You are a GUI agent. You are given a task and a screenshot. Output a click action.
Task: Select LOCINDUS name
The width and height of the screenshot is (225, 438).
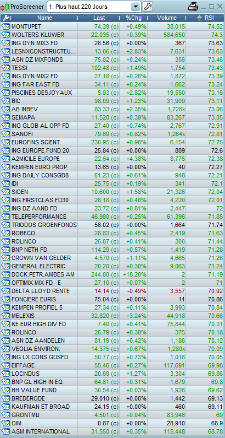coord(26,374)
